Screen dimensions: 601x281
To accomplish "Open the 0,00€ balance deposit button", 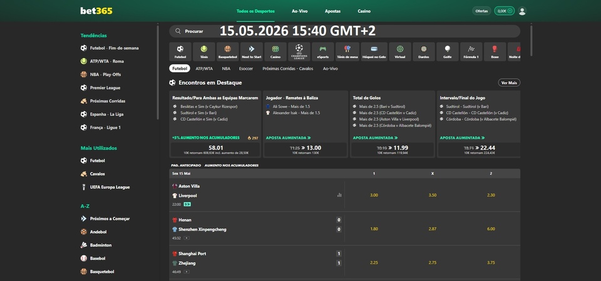I will 504,11.
